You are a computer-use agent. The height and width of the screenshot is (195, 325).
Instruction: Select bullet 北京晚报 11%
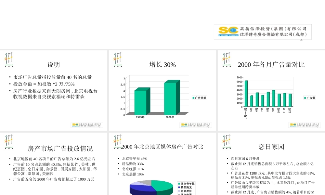133,169
